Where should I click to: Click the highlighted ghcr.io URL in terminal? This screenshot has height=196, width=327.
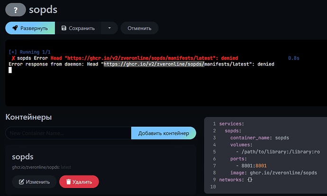tap(154, 64)
